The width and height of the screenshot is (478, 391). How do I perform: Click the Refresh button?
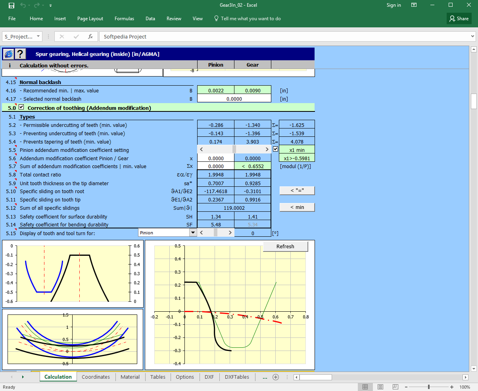point(285,246)
